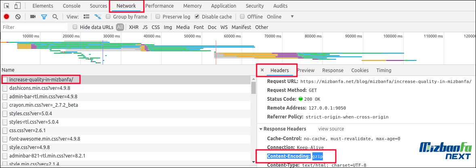This screenshot has height=168, width=476.
Task: Switch to the Preview detail tab
Action: pyautogui.click(x=306, y=70)
